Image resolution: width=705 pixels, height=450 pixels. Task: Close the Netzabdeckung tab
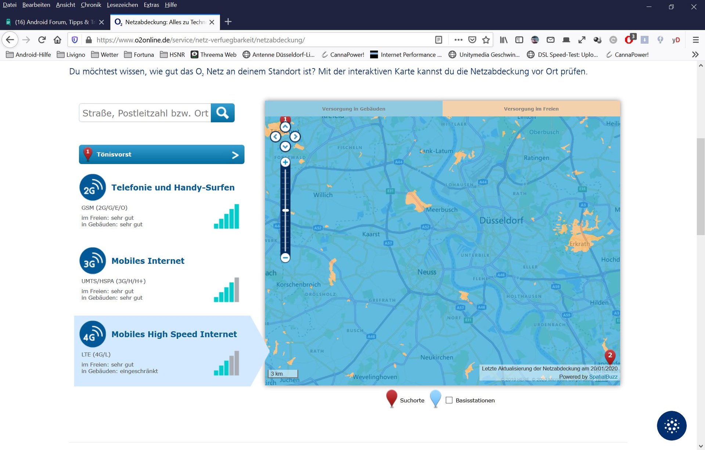(x=212, y=22)
